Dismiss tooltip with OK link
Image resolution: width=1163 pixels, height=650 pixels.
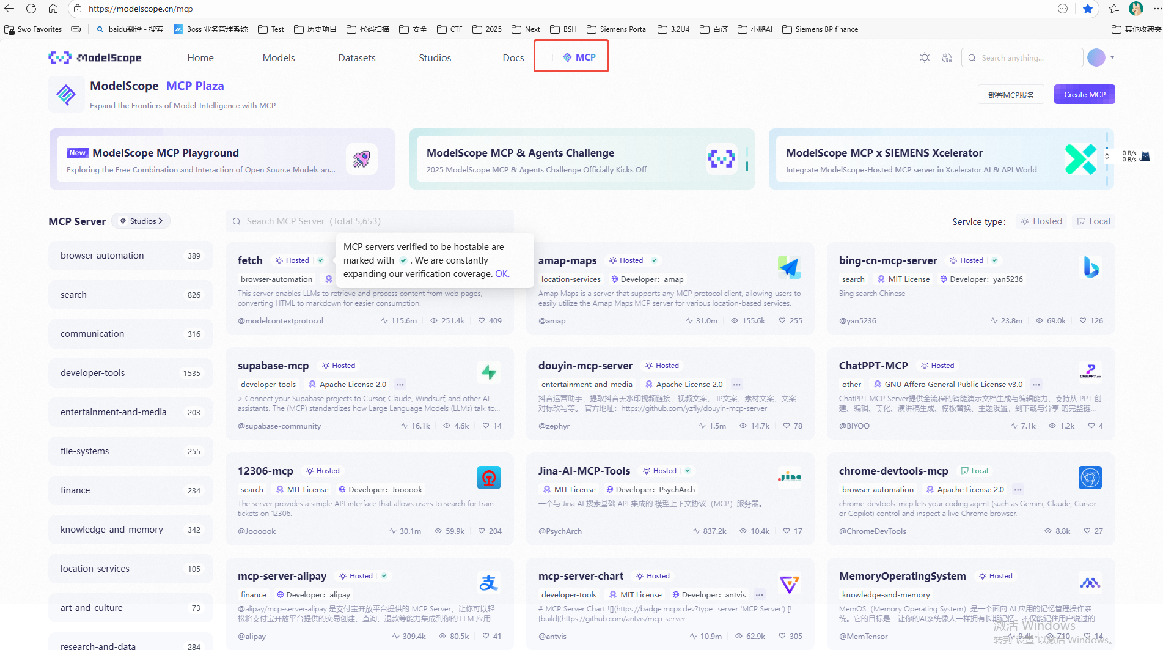pos(502,273)
